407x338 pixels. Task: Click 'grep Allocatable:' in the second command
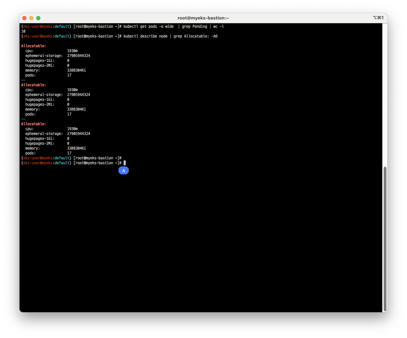tap(191, 36)
